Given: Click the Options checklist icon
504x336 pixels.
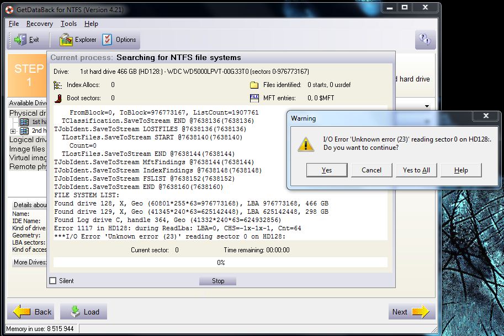Looking at the screenshot, I should pos(107,40).
